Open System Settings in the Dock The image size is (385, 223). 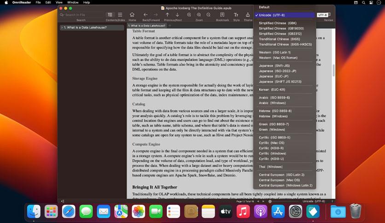295,211
